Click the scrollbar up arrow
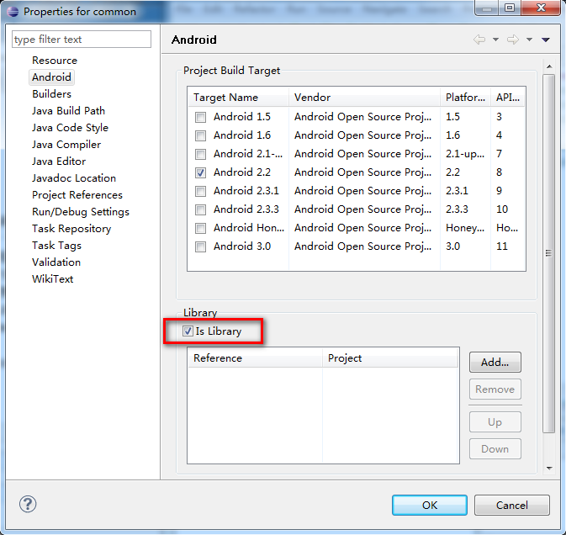The height and width of the screenshot is (535, 566). tap(549, 66)
